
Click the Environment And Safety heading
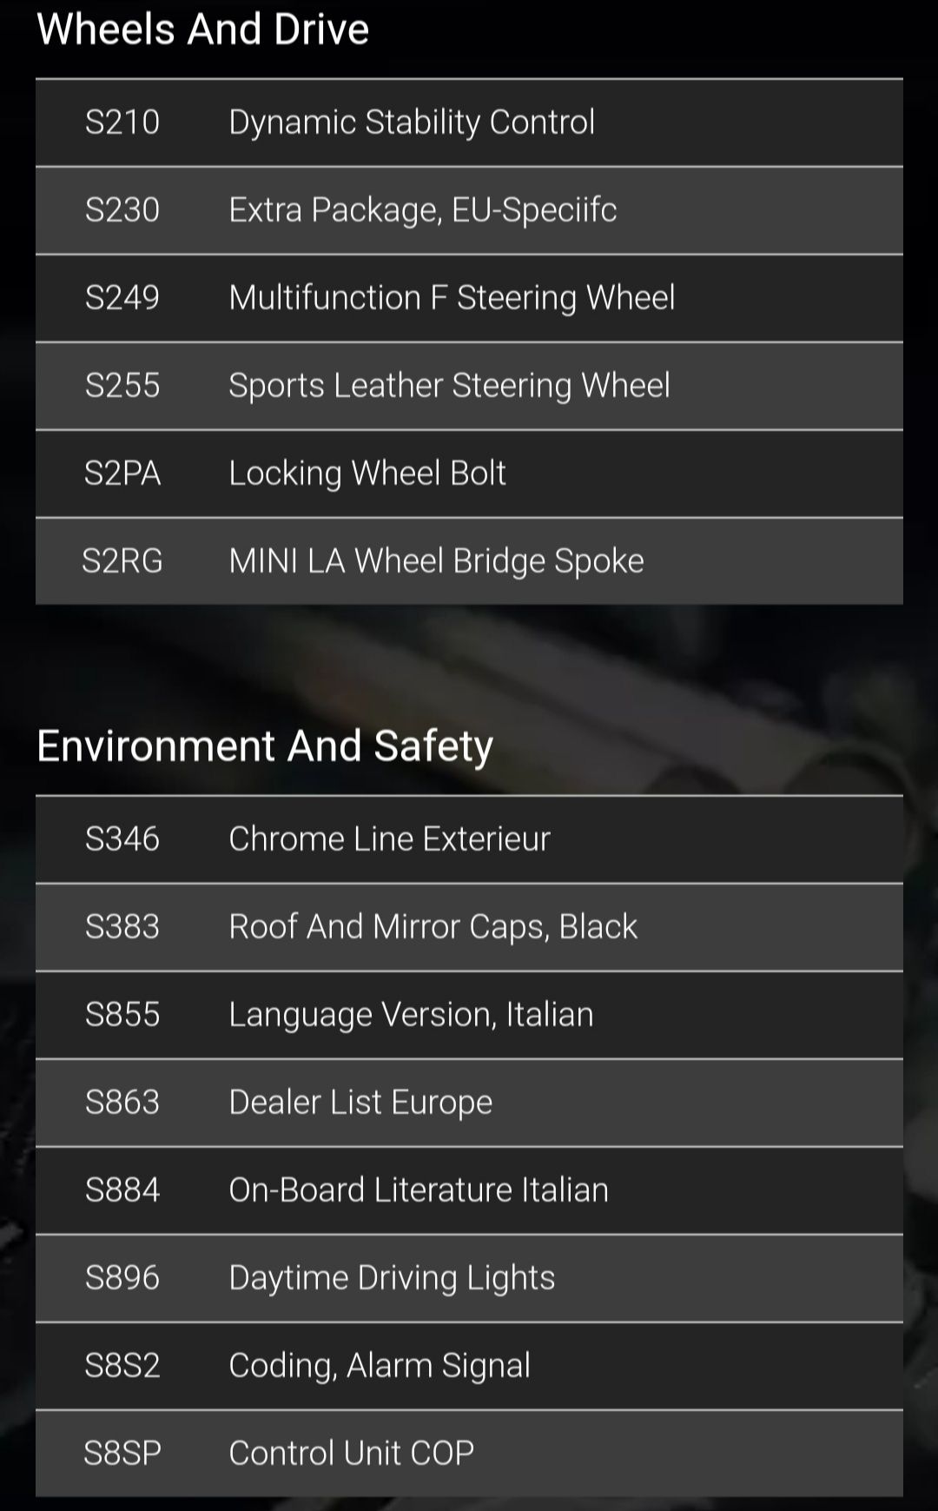pyautogui.click(x=265, y=746)
